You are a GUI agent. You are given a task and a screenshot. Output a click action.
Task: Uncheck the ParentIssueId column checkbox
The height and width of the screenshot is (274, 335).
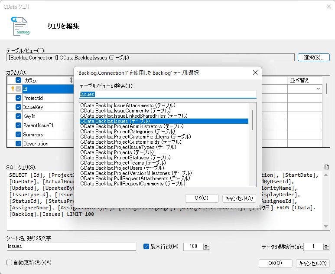click(x=18, y=125)
